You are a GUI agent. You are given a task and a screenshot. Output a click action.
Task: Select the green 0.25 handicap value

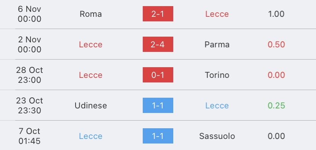(276, 106)
